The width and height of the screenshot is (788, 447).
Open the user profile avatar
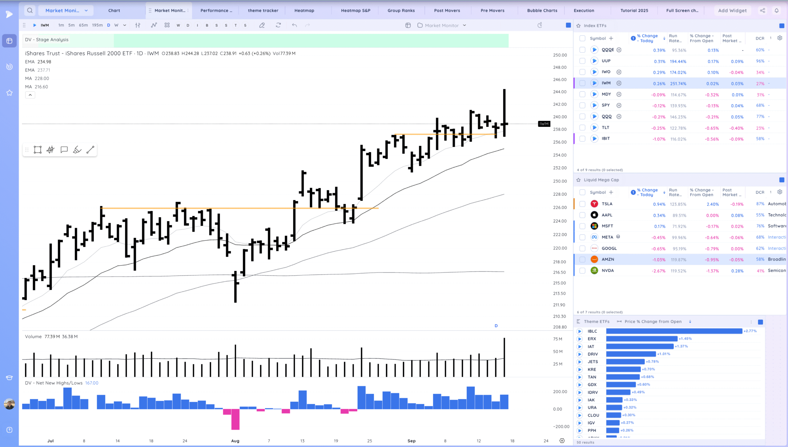[x=9, y=404]
